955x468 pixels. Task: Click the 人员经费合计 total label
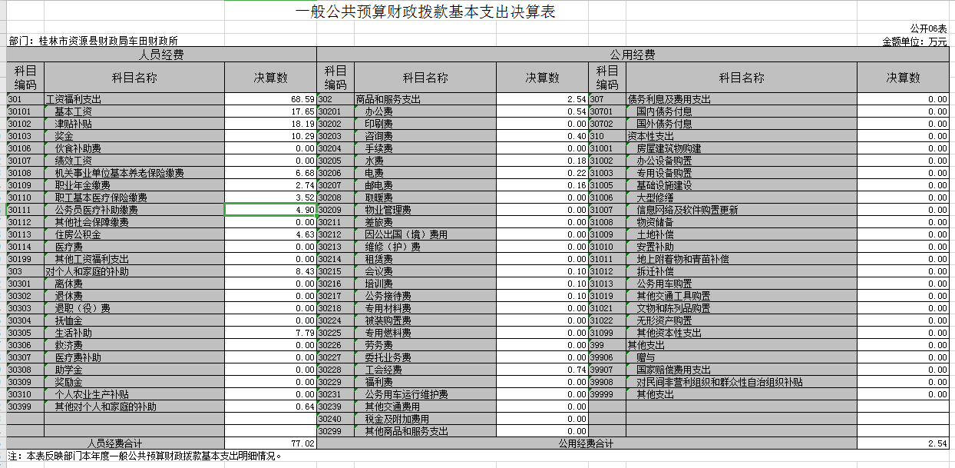click(115, 443)
